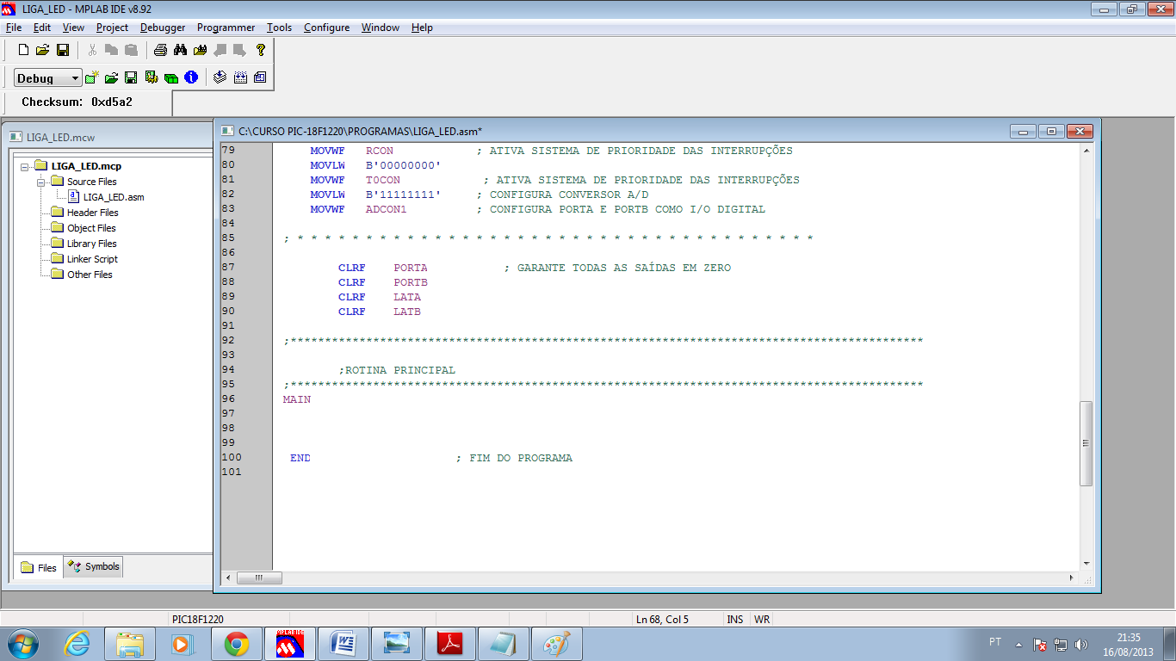The width and height of the screenshot is (1176, 661).
Task: Open the Debugger menu
Action: [163, 28]
